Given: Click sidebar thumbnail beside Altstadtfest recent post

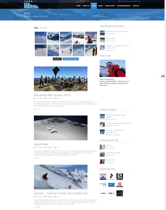Looking at the screenshot, I should 102,33.
